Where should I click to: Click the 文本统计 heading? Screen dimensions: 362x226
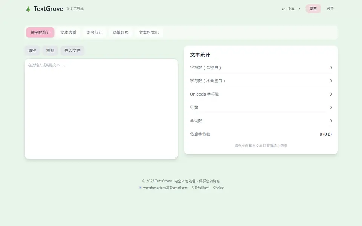click(200, 55)
